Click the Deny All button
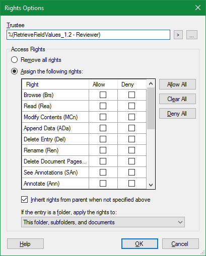206x256 pixels. pos(177,114)
